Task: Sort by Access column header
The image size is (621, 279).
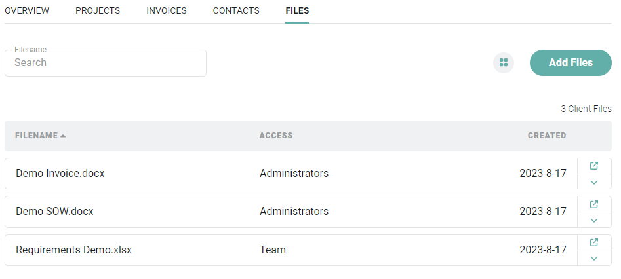Action: coord(276,136)
